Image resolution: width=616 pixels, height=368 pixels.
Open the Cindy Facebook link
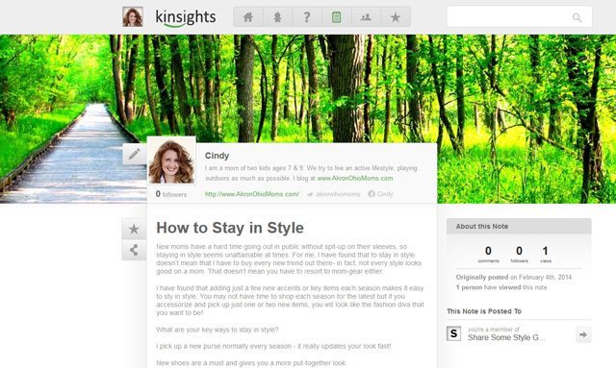[x=381, y=194]
